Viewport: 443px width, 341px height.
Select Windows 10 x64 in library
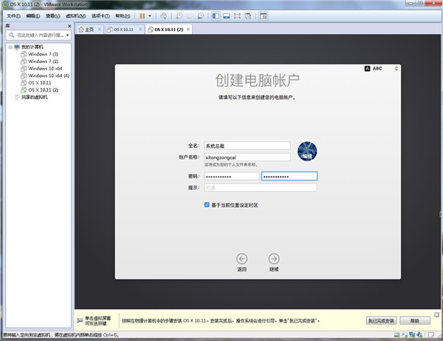(41, 68)
